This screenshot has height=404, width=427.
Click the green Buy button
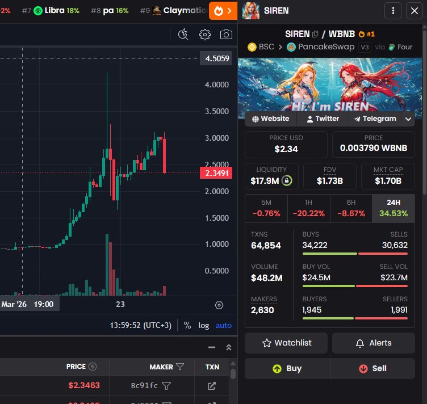click(x=287, y=369)
